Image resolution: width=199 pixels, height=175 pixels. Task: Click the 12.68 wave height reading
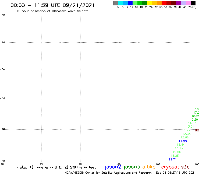tap(184, 137)
